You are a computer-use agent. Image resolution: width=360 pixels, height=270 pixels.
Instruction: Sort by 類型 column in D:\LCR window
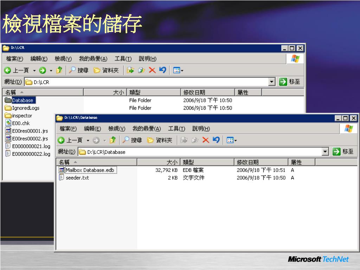[x=154, y=92]
